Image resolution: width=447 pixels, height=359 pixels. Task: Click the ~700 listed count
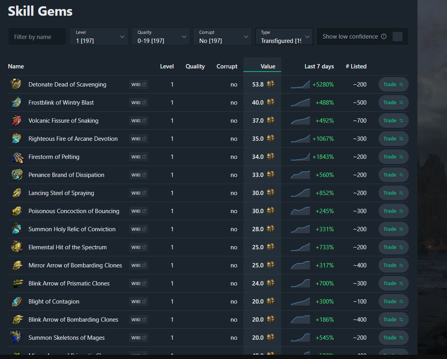(360, 120)
